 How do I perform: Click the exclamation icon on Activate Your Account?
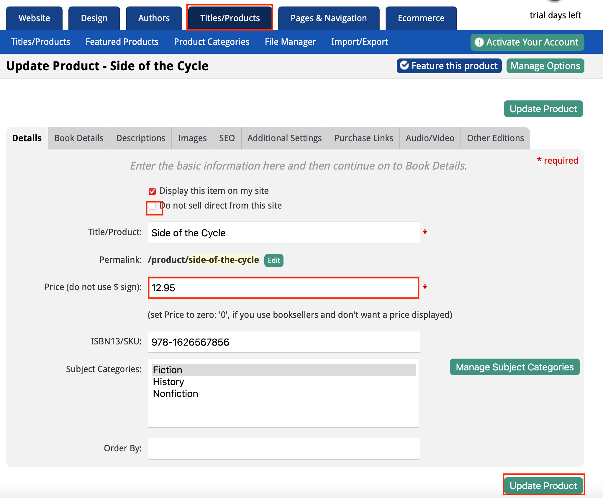479,42
